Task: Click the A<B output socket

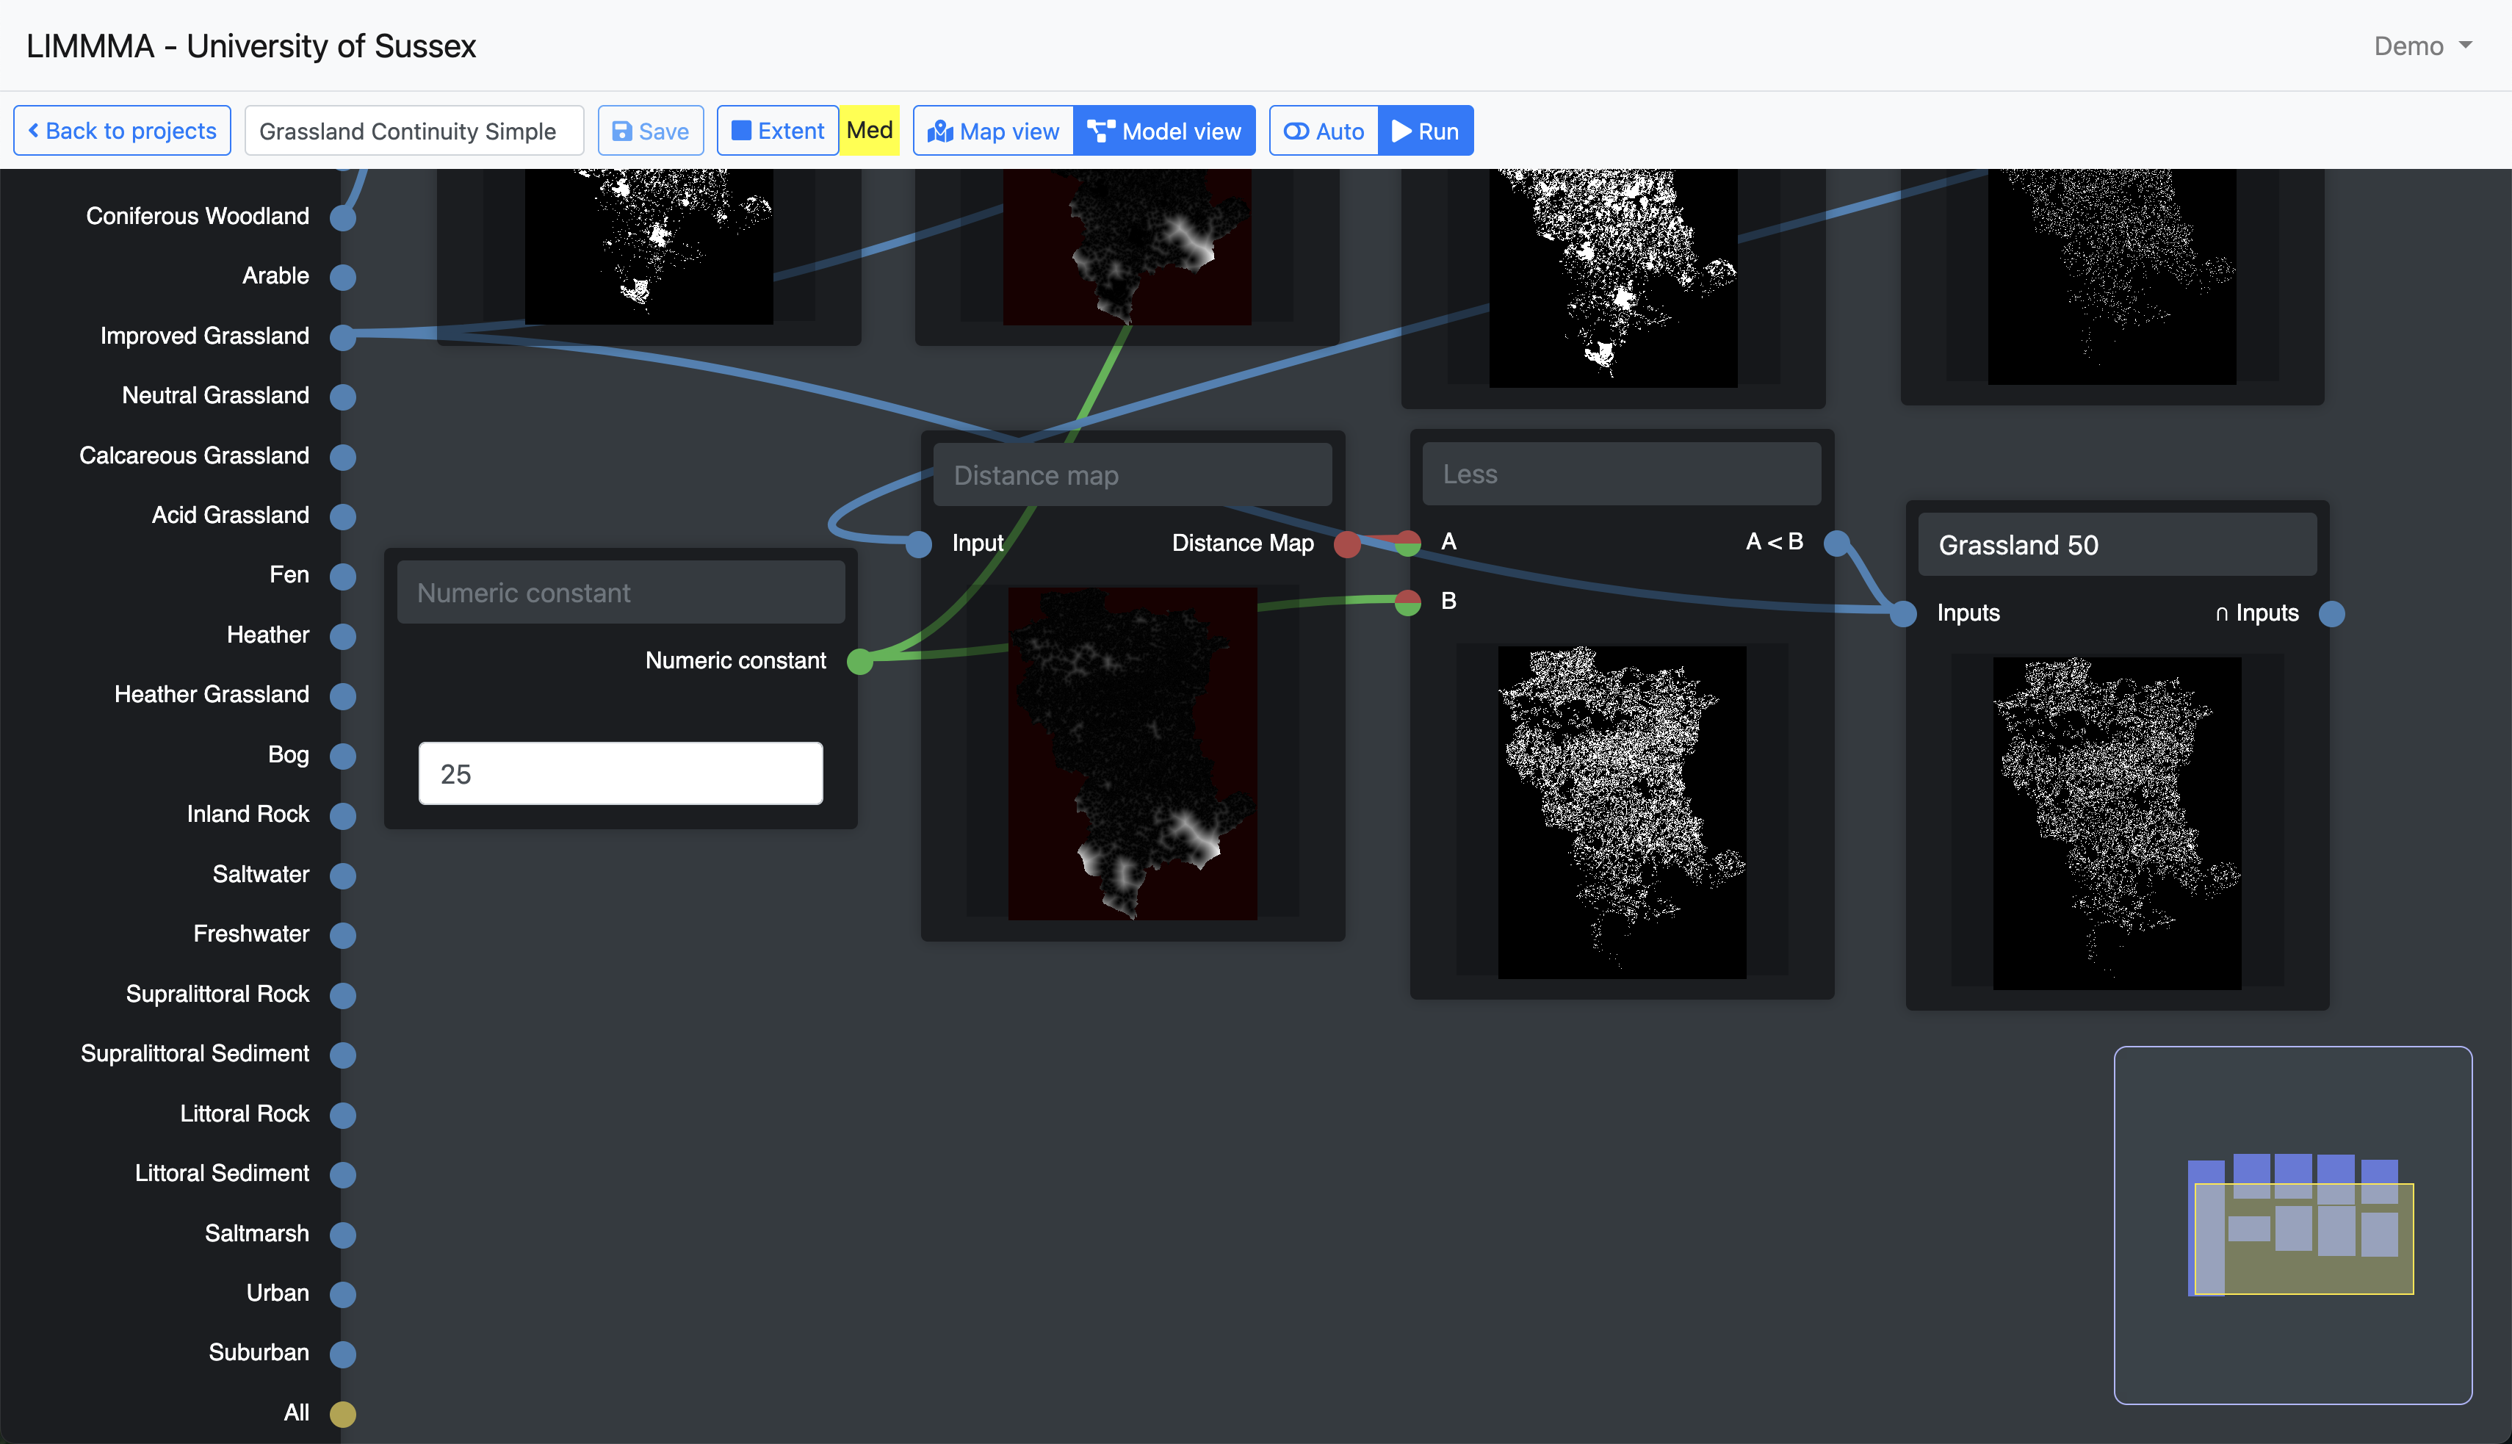Action: coord(1837,543)
